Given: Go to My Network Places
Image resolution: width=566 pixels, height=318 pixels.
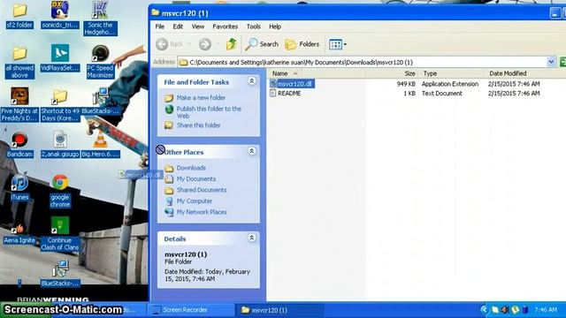Looking at the screenshot, I should pos(202,212).
